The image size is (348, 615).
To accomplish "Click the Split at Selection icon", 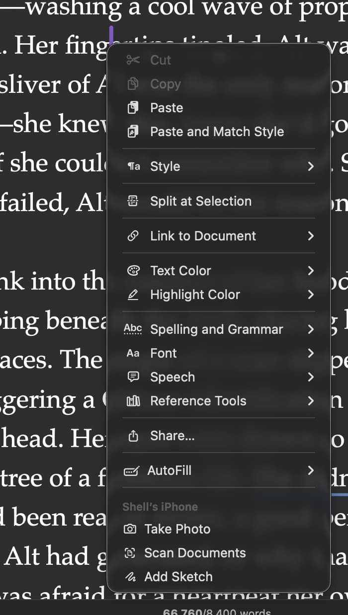I will tap(133, 201).
